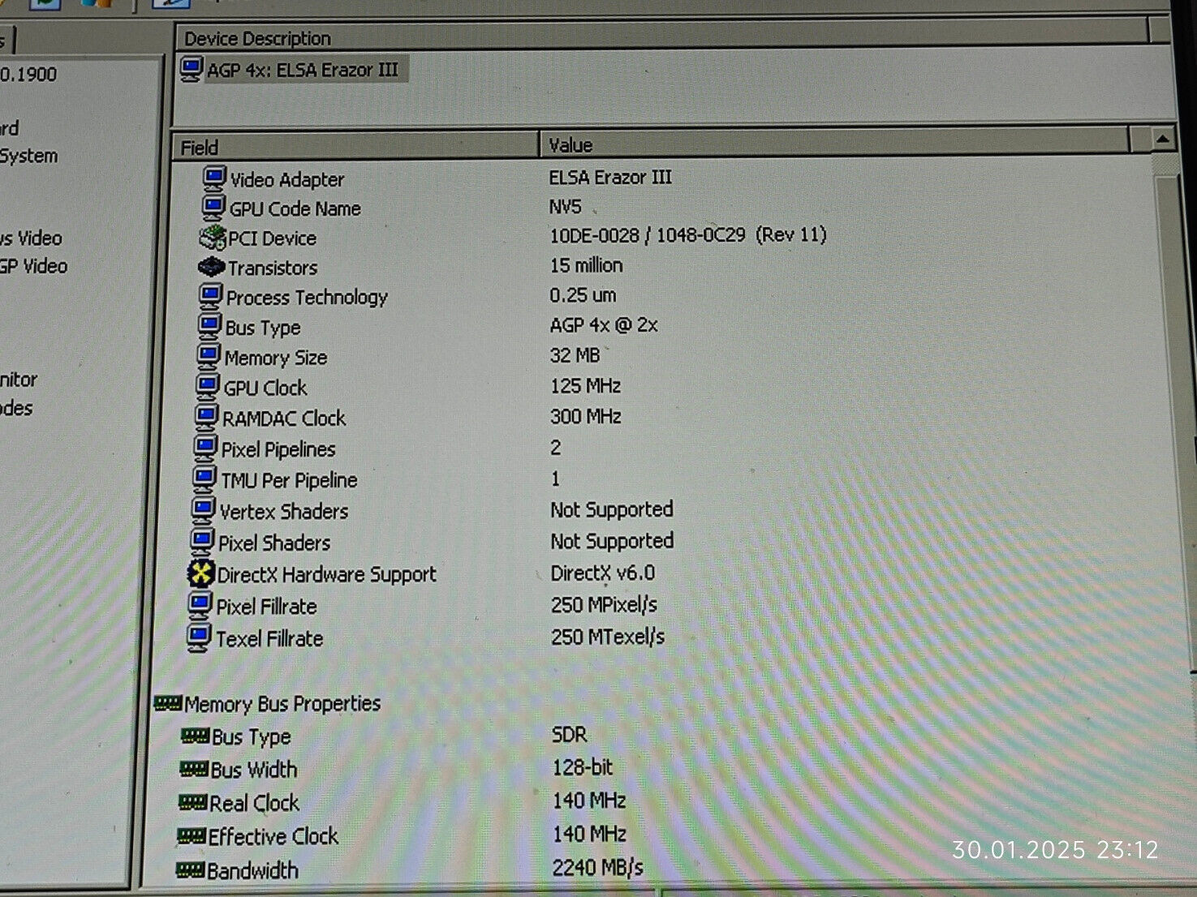Click the Vertex Shaders row icon
1197x897 pixels.
203,510
